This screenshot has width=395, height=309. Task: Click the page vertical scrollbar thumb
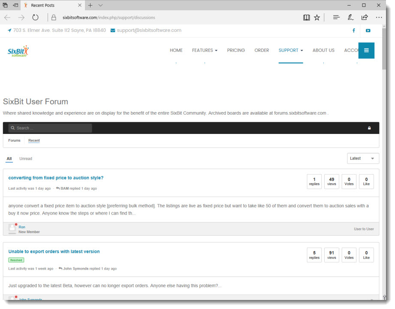pos(384,48)
